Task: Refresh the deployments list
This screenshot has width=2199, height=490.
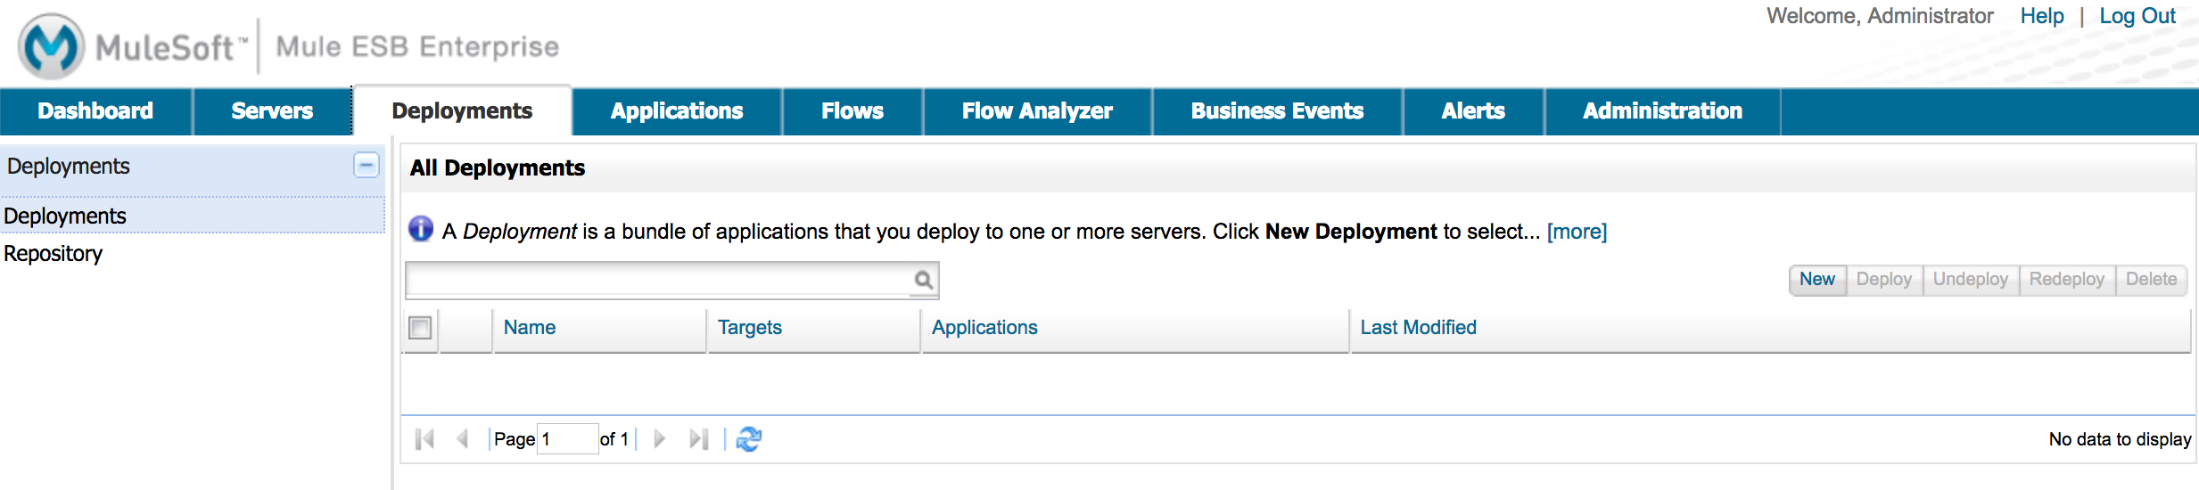Action: tap(749, 439)
